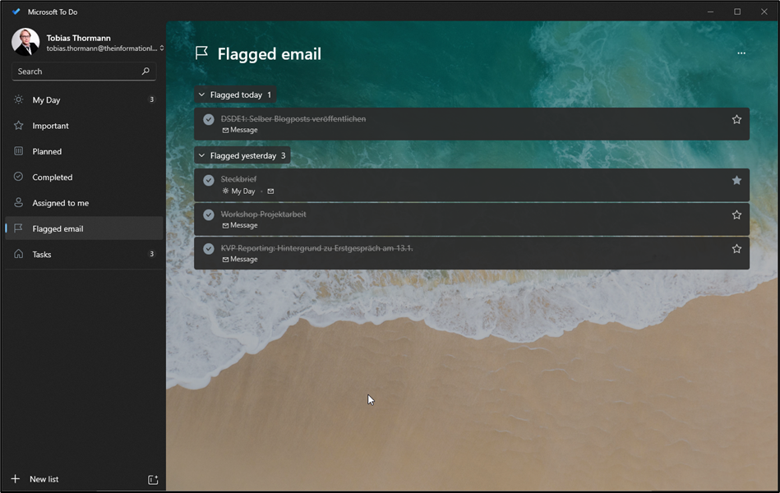Click the mail icon on Steckbrief task
780x493 pixels.
tap(270, 191)
